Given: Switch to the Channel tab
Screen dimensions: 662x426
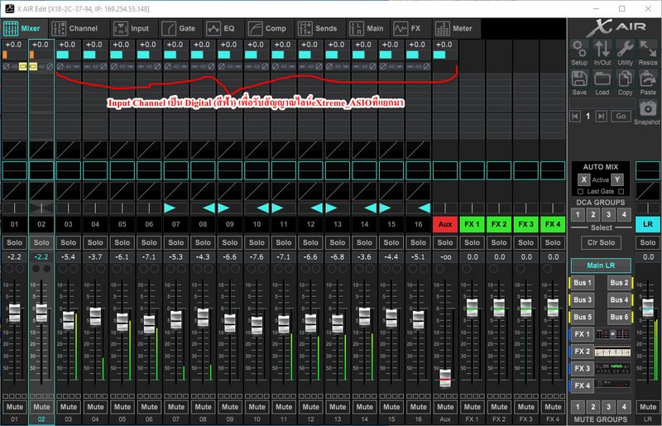Looking at the screenshot, I should [x=74, y=28].
